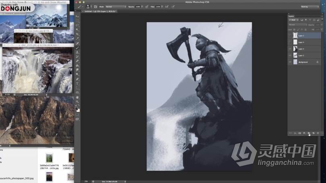Select the Brush tool in toolbox

click(x=77, y=48)
